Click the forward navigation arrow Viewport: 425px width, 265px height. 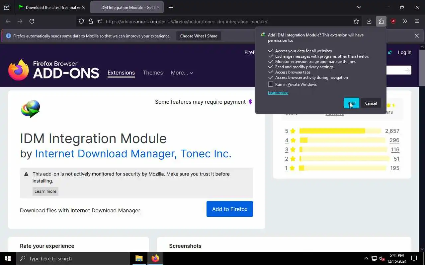20,21
